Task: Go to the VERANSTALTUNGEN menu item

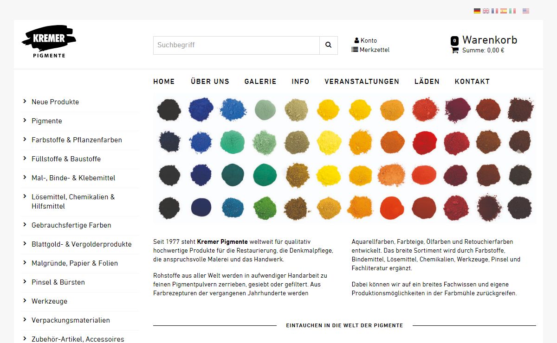Action: (x=362, y=82)
